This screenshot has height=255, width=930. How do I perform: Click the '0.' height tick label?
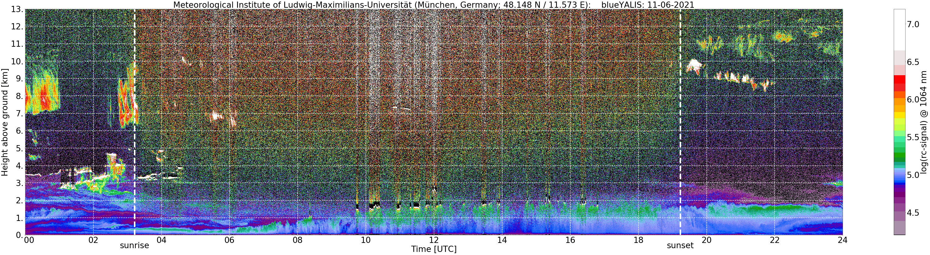coord(20,235)
